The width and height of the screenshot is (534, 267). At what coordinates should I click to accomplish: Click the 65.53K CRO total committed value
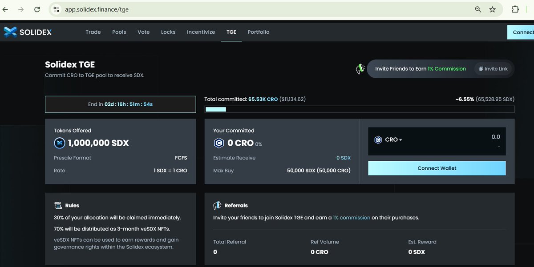[263, 99]
